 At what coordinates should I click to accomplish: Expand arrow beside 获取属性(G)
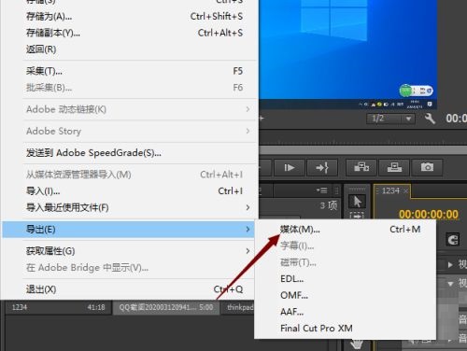point(248,251)
